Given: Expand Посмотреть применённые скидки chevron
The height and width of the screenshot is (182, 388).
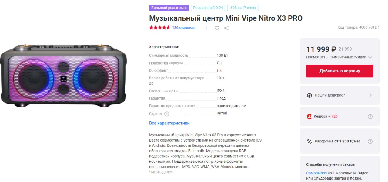Looking at the screenshot, I should click(370, 57).
